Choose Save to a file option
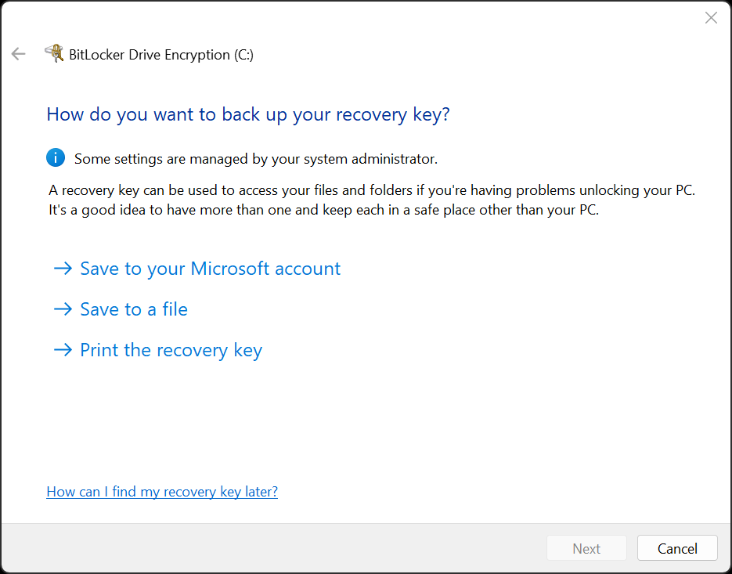 point(133,309)
